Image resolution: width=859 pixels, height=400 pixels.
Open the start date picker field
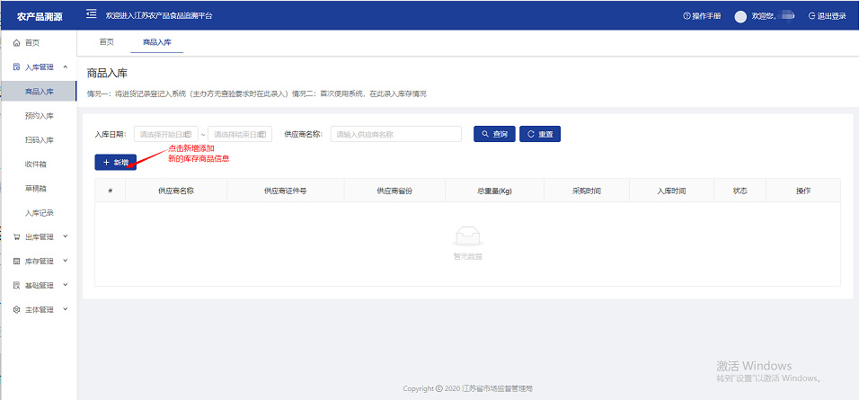(164, 134)
